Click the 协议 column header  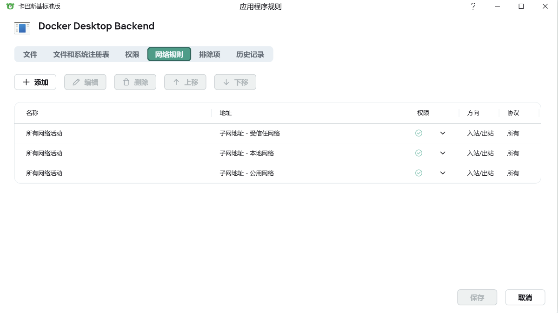click(513, 113)
